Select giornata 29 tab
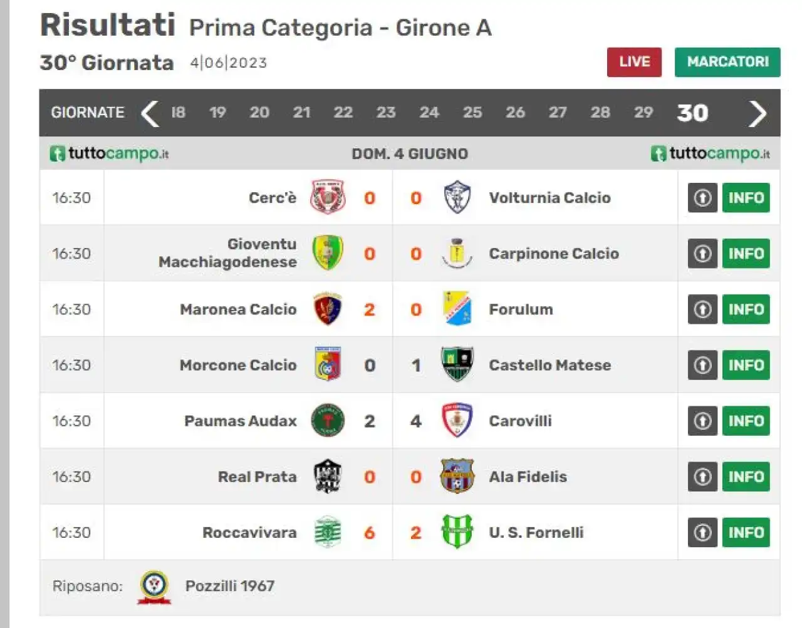Screen dimensions: 802x628 point(643,113)
